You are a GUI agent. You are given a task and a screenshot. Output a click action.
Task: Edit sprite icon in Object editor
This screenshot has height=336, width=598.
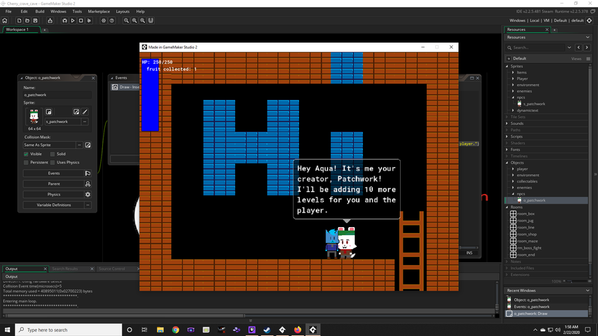point(76,112)
